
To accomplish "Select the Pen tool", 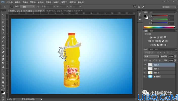I will coord(3,67).
